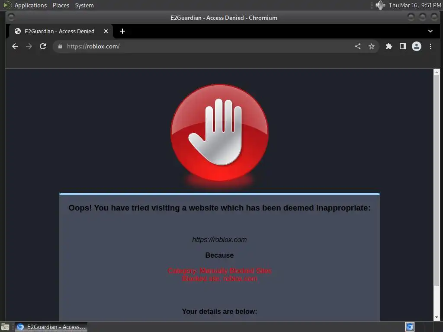Open the System menu

click(x=84, y=5)
